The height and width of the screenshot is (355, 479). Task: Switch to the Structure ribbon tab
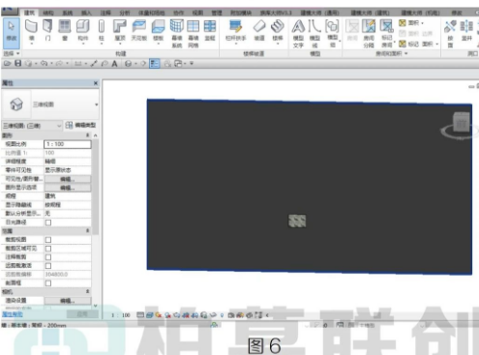(48, 13)
